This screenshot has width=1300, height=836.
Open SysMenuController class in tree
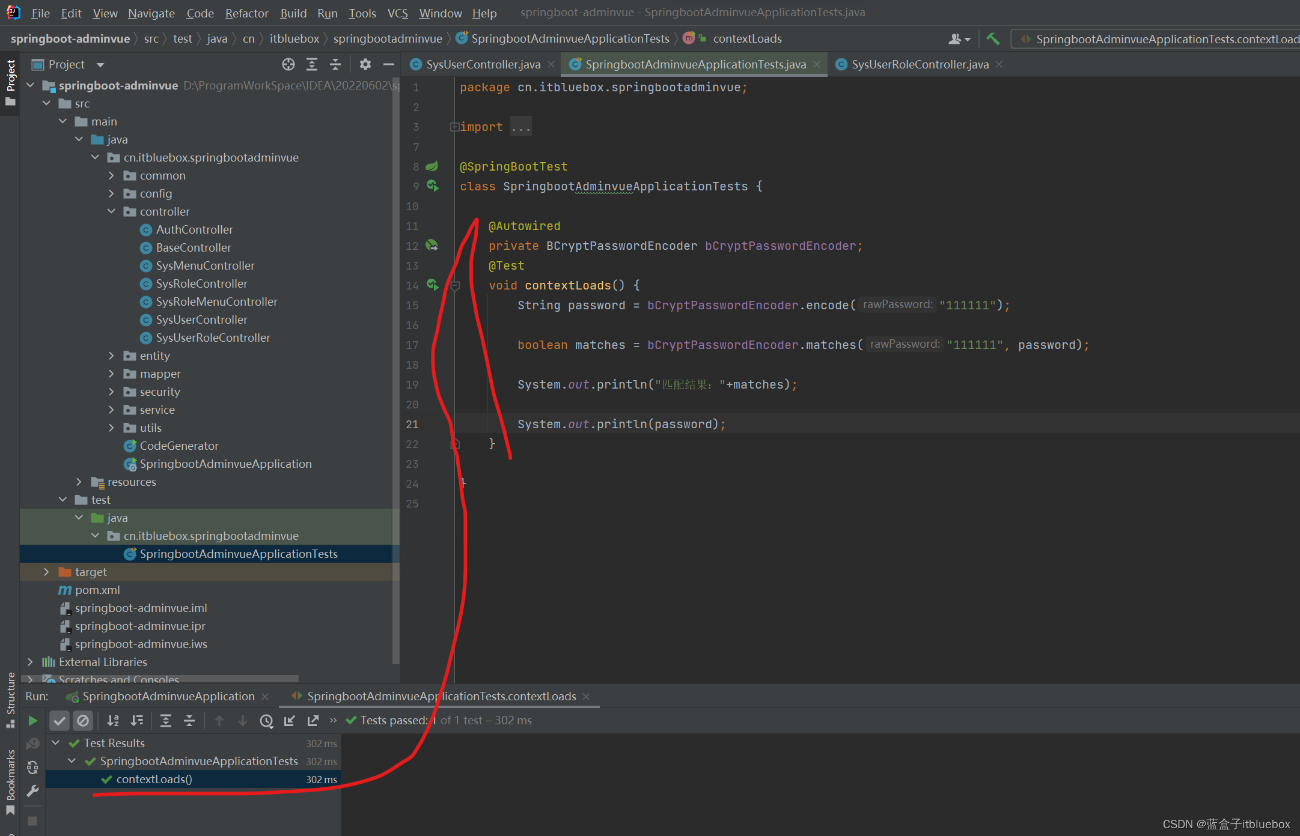[205, 265]
